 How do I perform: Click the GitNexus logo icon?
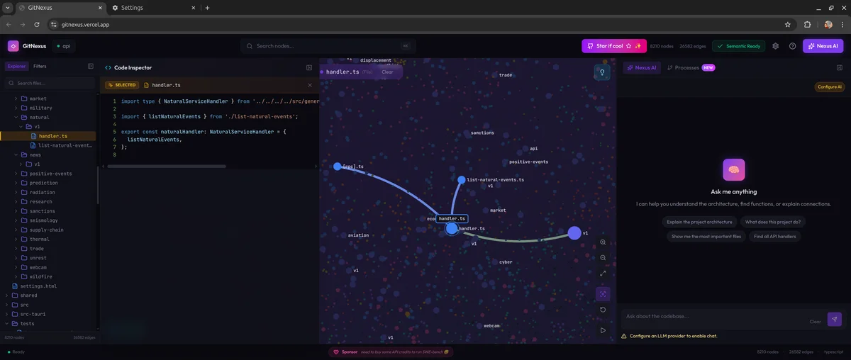coord(13,46)
